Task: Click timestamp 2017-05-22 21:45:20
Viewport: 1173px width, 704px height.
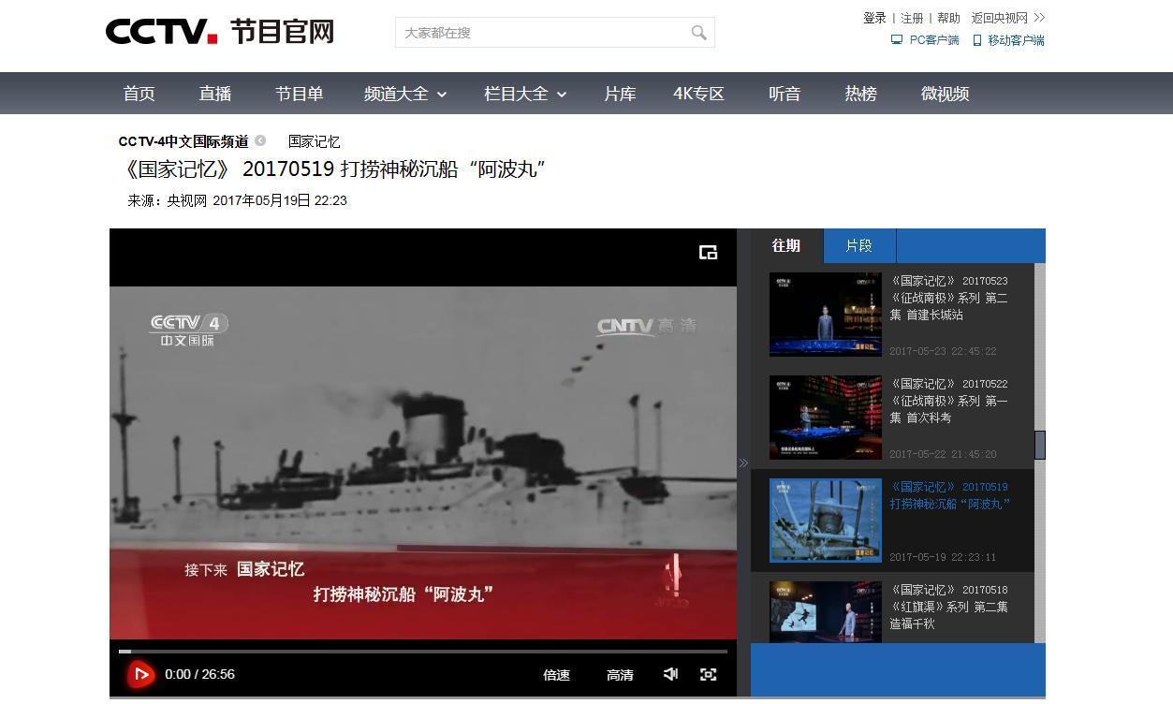Action: click(943, 454)
